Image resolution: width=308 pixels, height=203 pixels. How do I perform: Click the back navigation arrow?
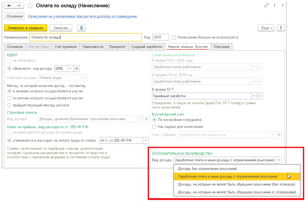(x=9, y=5)
